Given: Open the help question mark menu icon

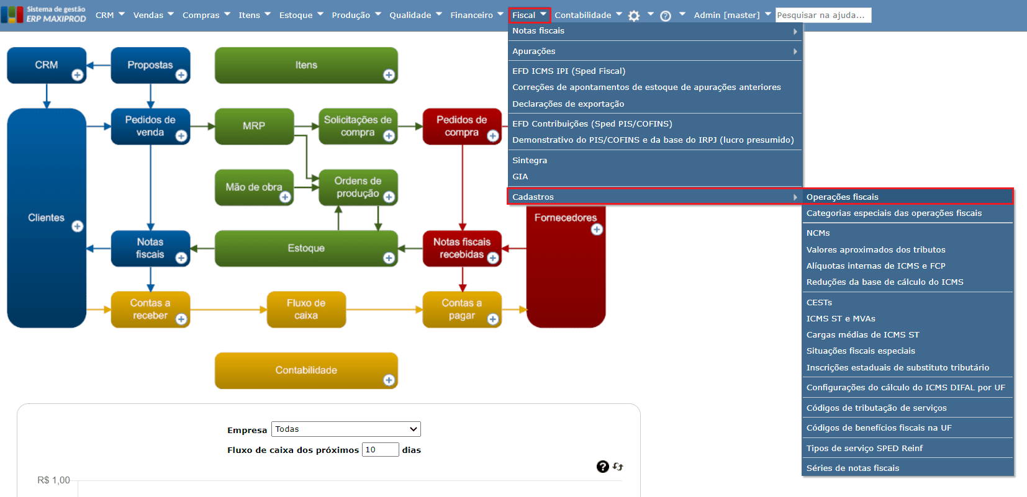Looking at the screenshot, I should pos(666,16).
